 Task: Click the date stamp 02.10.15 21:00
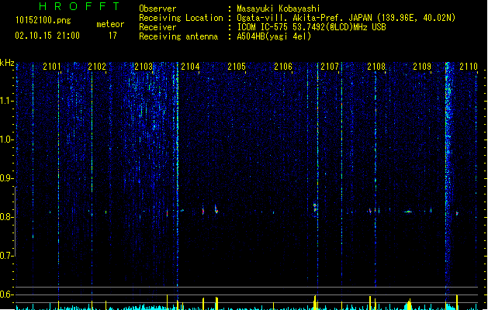click(47, 36)
